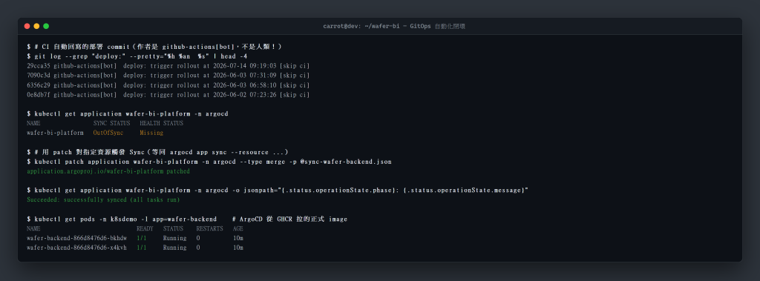
Task: Click the comment line about CI deploy commit
Action: coord(154,47)
